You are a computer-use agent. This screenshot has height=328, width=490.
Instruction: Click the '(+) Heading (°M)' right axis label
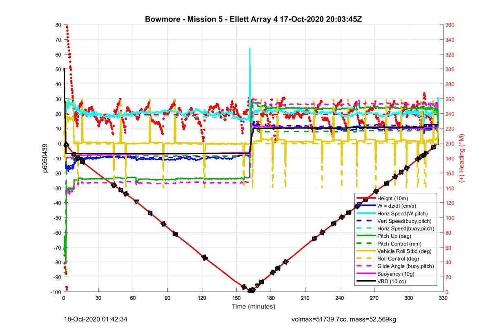[463, 158]
